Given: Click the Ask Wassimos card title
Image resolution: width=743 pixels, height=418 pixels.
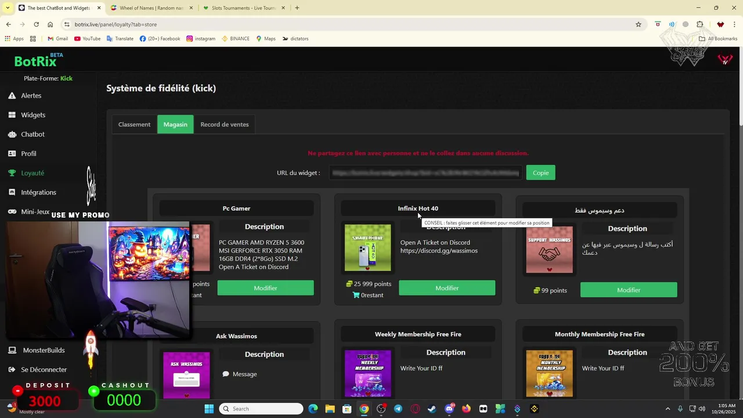Looking at the screenshot, I should tap(236, 336).
